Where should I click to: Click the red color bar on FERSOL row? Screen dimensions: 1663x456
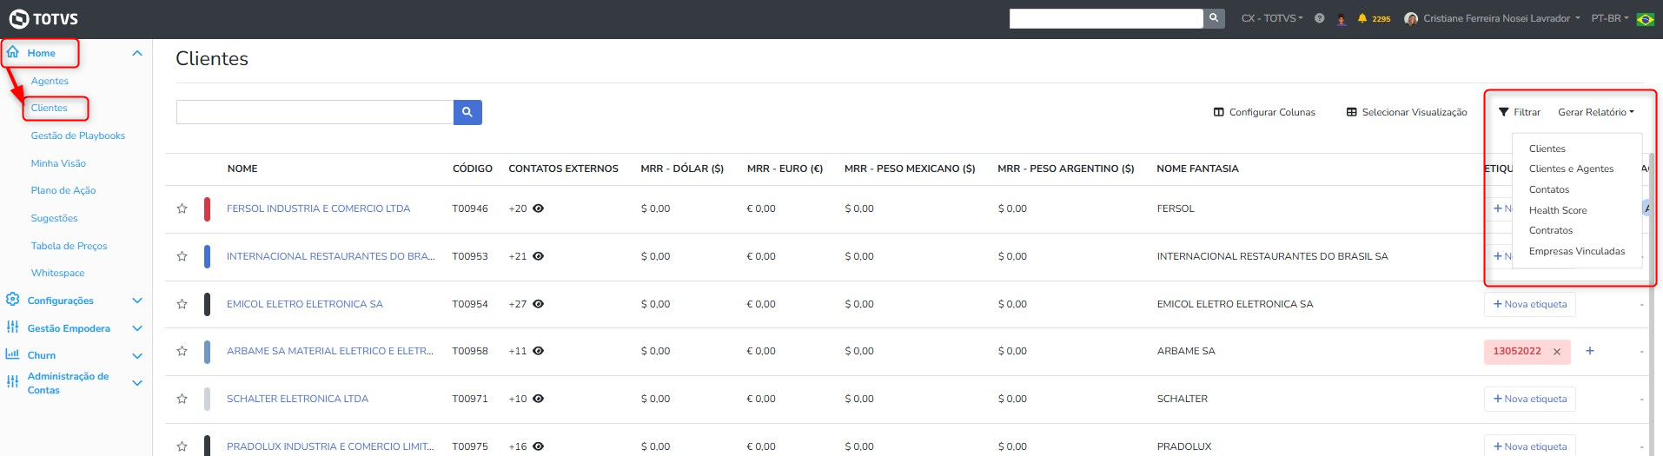click(x=207, y=209)
